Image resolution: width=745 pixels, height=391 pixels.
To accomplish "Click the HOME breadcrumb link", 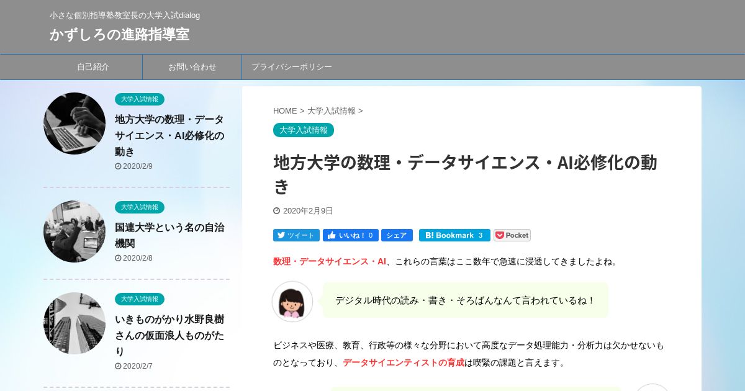I will click(285, 110).
